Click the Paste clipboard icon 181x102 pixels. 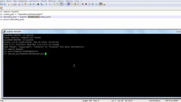pos(26,4)
